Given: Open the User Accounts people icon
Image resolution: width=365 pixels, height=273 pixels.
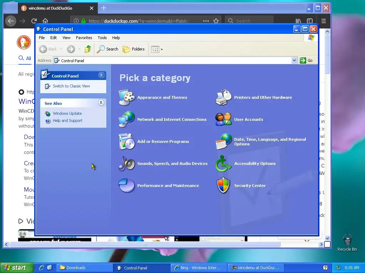Looking at the screenshot, I should 223,119.
